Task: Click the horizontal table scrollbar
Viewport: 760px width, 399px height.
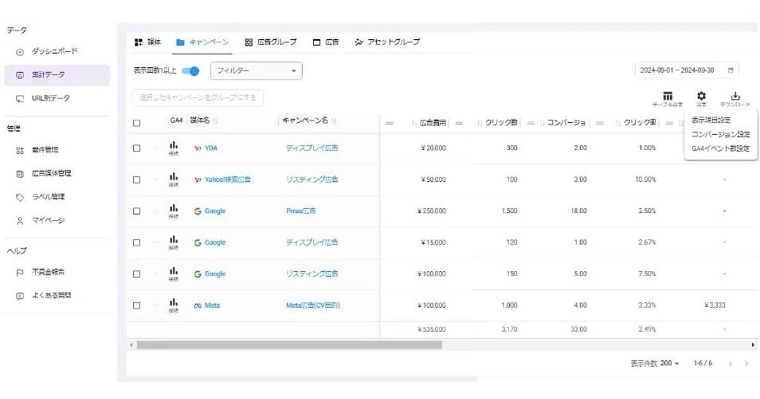Action: tap(289, 345)
